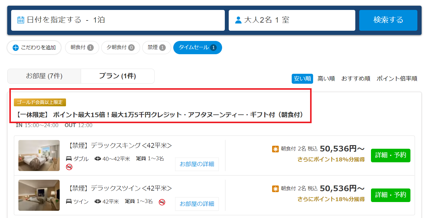The image size is (424, 218).
Task: Click the person icon in guest field
Action: pyautogui.click(x=238, y=20)
